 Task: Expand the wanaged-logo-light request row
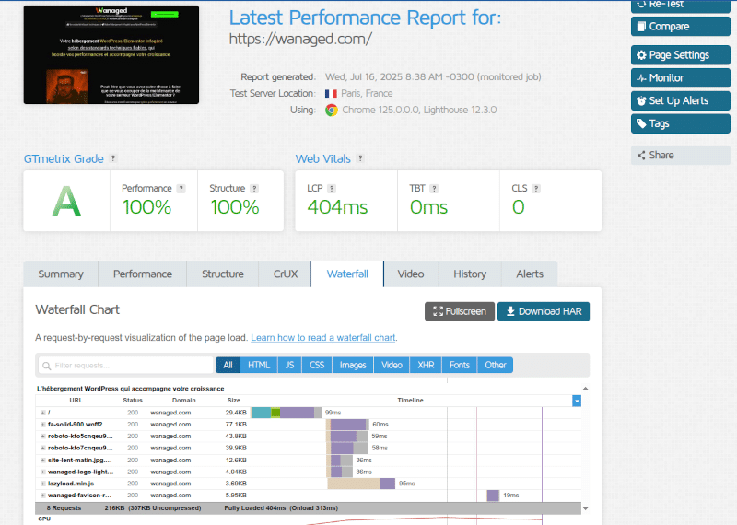42,472
